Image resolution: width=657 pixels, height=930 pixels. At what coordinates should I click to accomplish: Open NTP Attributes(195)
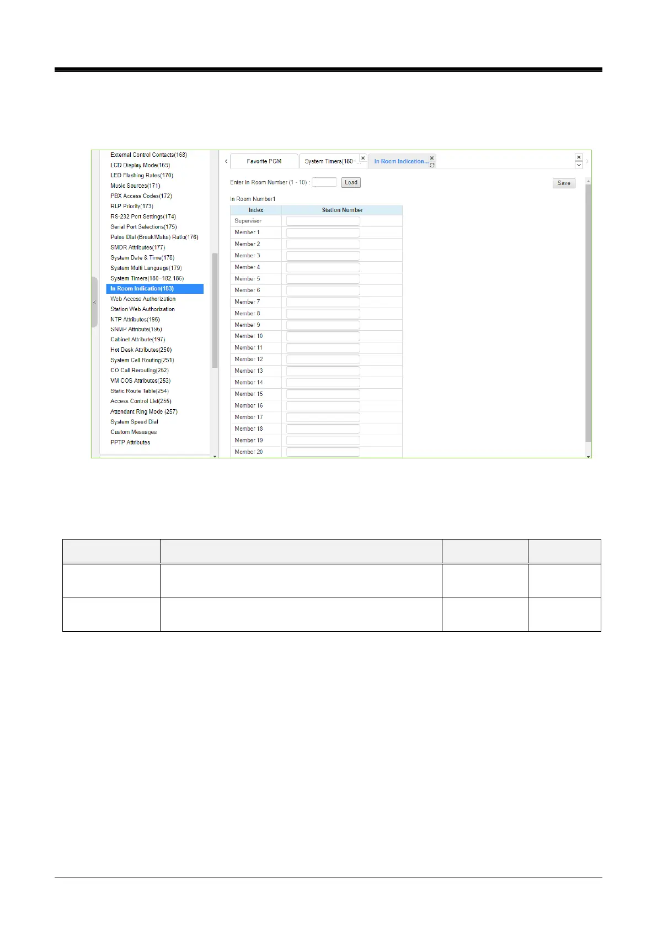coord(135,319)
